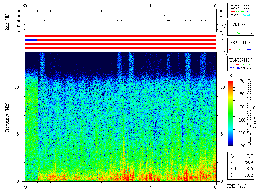
Task: Click the blue 1-bit resolution label
Action: point(249,49)
